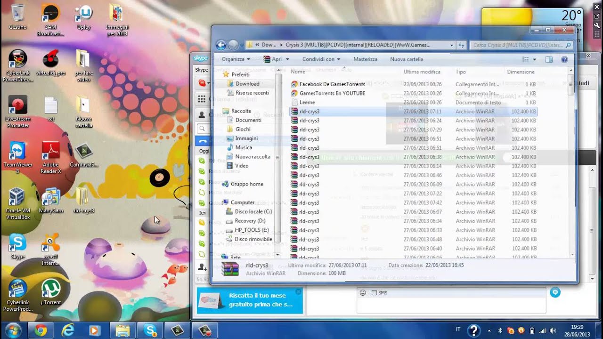Select the HP_TOOLS (E:) drive
603x339 pixels.
click(x=252, y=230)
